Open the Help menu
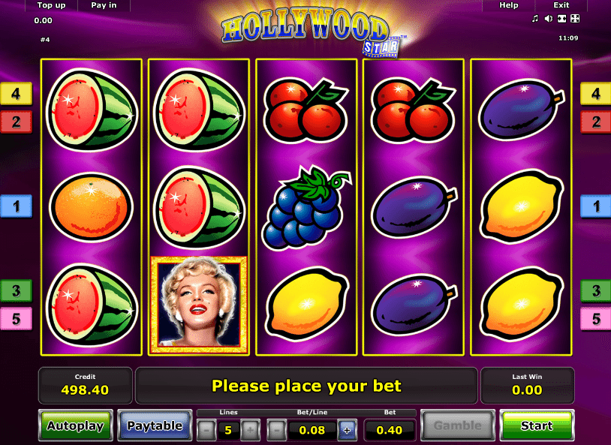611x445 pixels. tap(509, 5)
